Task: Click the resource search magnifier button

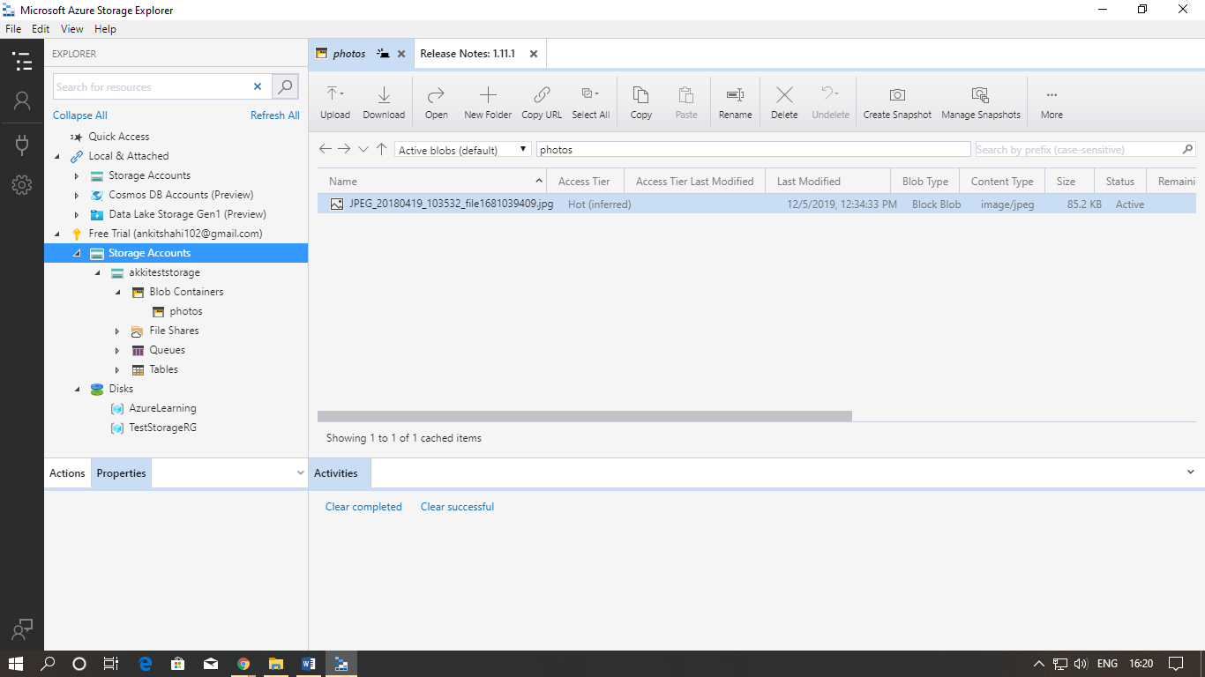Action: pos(285,86)
